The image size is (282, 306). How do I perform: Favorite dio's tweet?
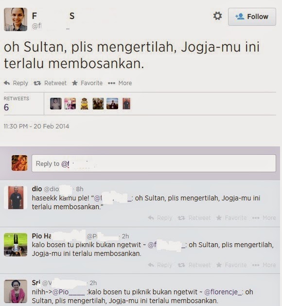coord(231,218)
